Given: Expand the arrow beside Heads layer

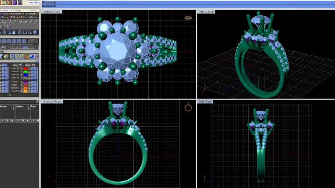Looking at the screenshot, I should pos(22,82).
